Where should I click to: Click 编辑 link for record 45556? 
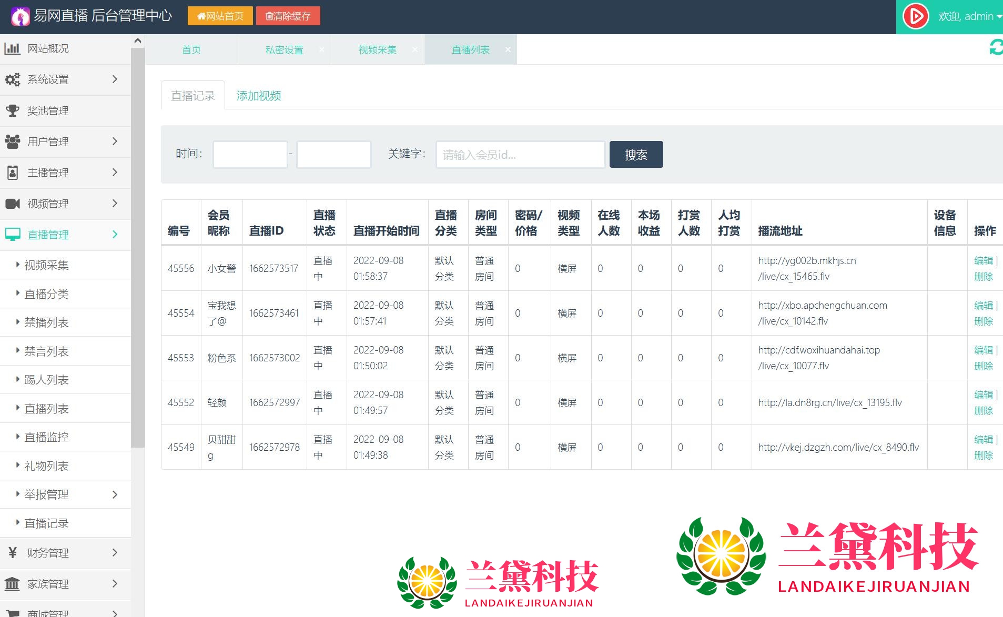point(983,261)
